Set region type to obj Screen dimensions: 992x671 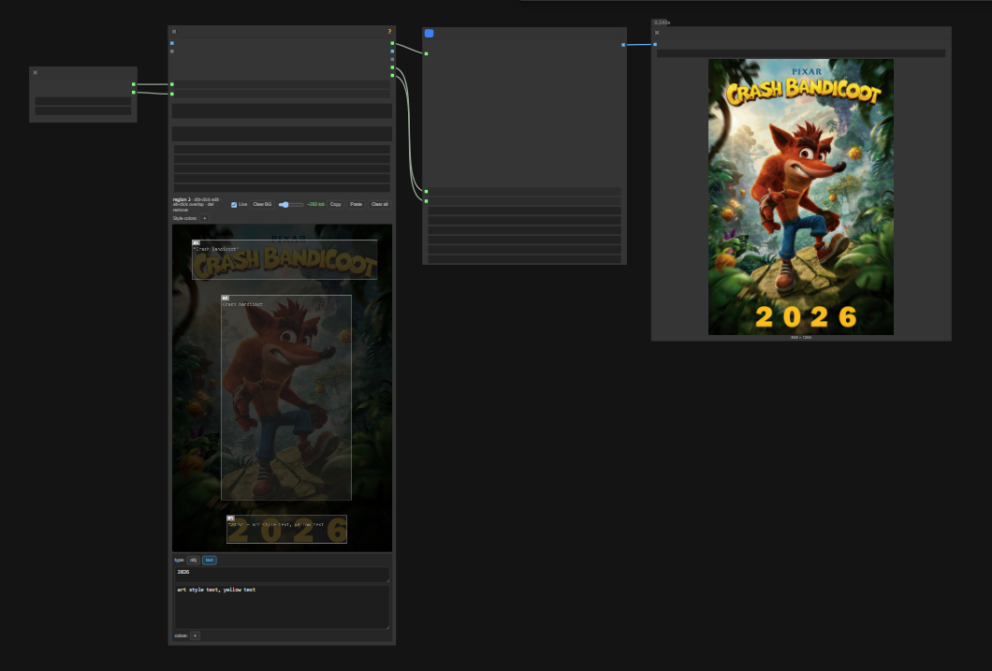click(194, 561)
